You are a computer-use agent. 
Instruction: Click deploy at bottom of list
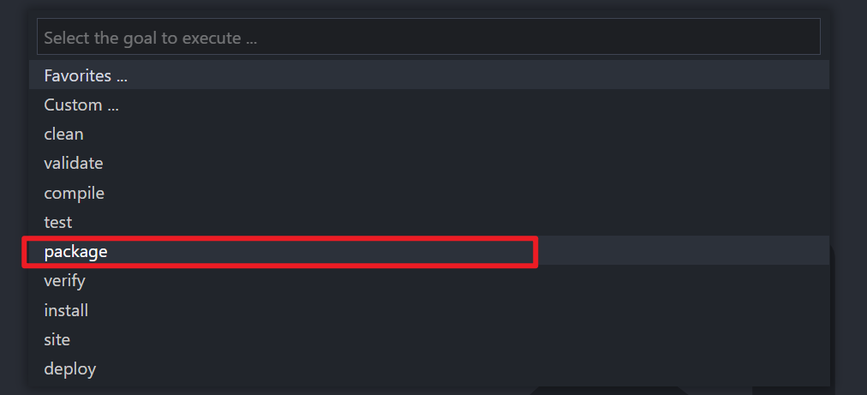coord(70,369)
